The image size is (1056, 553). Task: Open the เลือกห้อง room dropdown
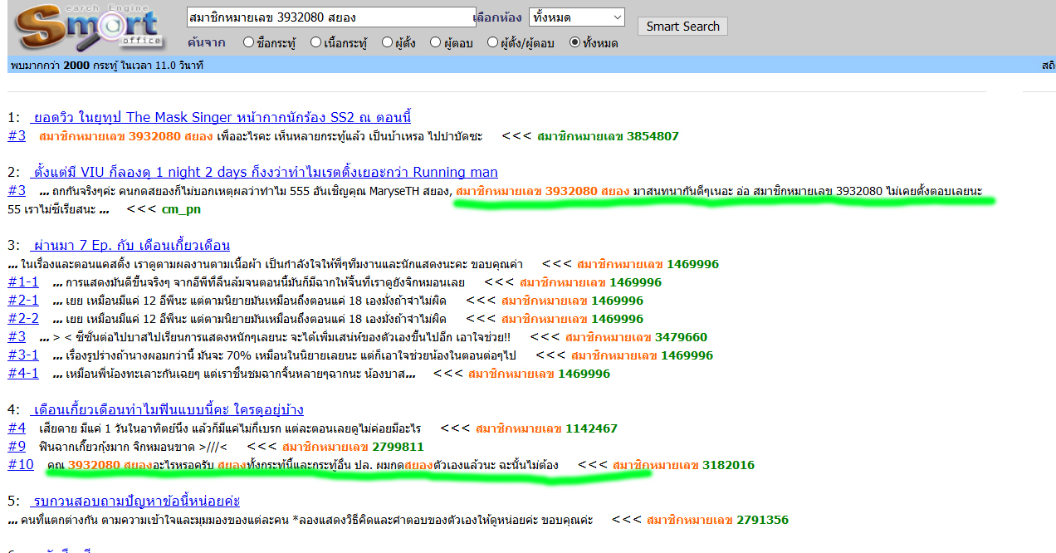pyautogui.click(x=576, y=17)
